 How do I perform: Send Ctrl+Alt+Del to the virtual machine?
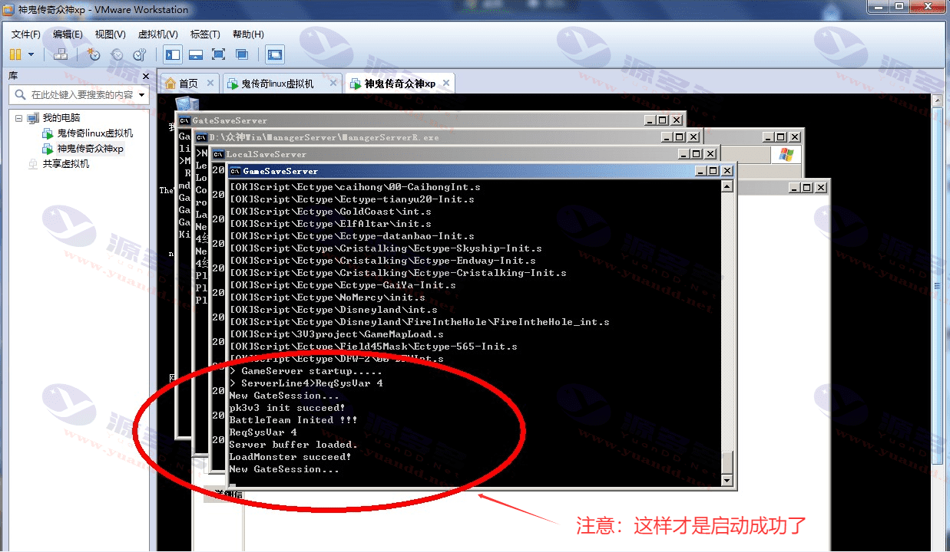tap(60, 54)
